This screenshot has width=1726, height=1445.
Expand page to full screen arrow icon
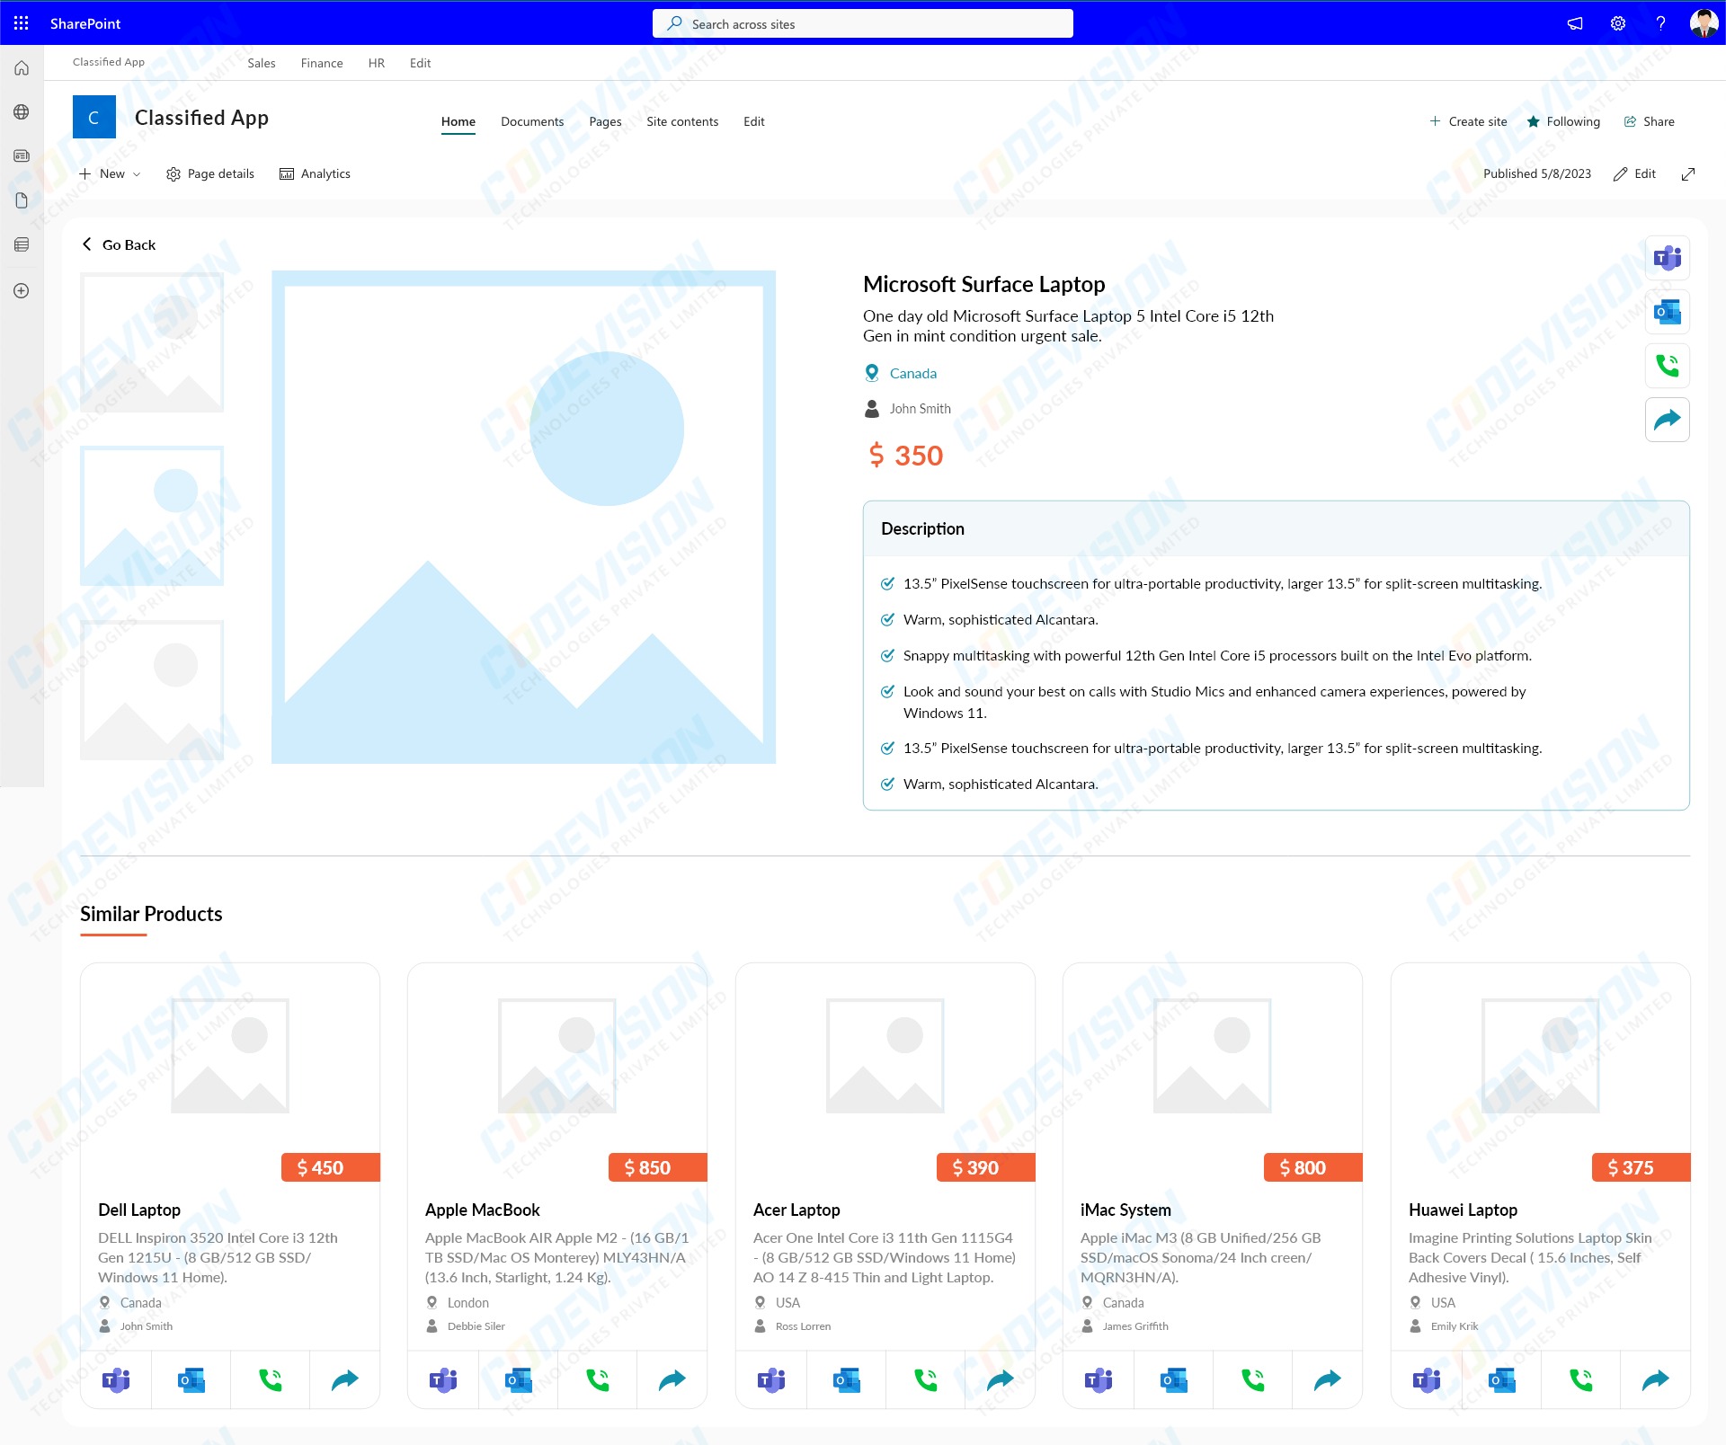1688,174
